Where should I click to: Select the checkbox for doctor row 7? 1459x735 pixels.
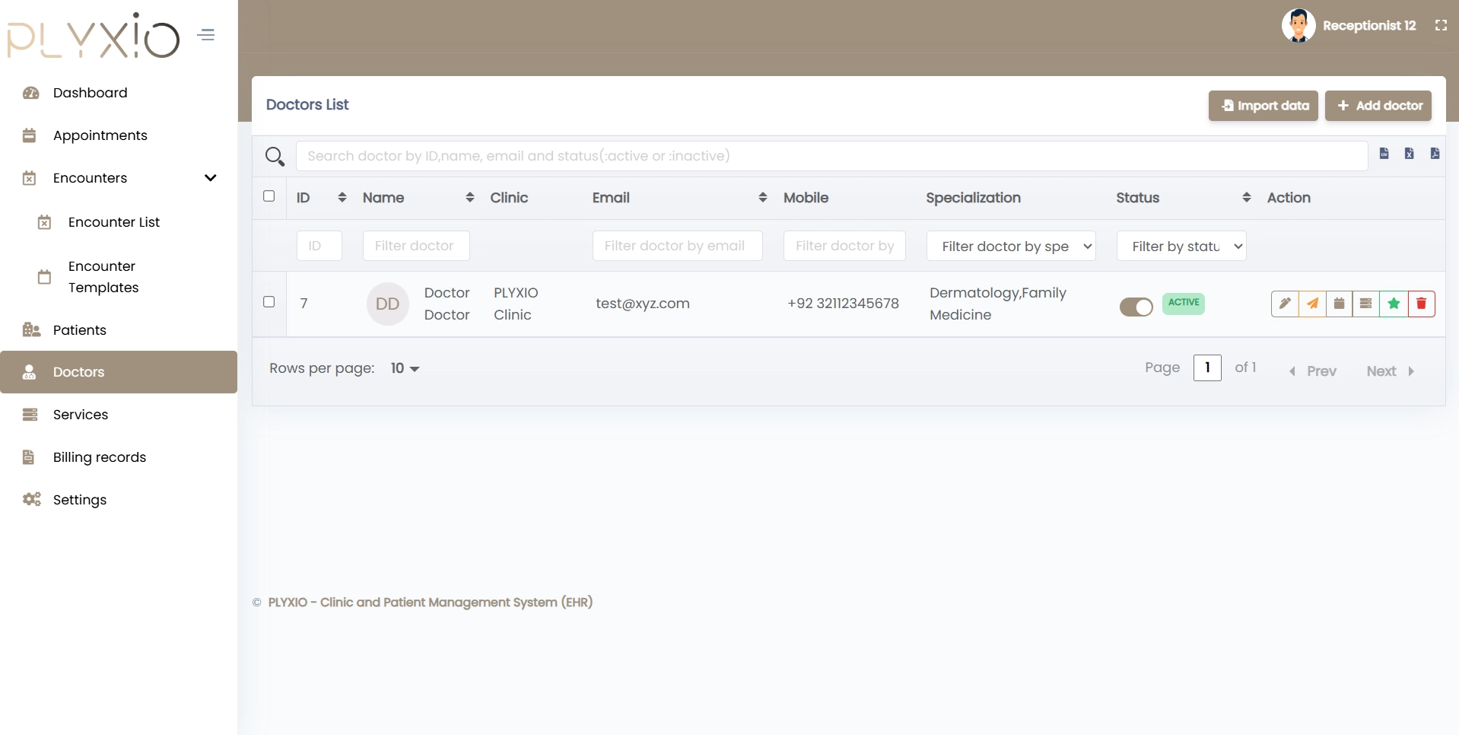click(269, 302)
